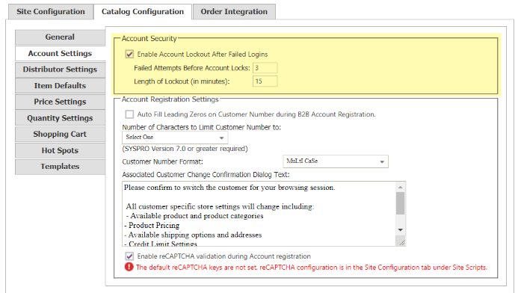Open the Order Integration tab

234,12
